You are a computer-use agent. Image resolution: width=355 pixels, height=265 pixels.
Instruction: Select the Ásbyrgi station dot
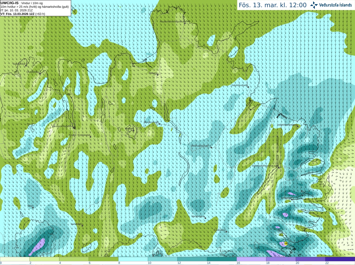click(158, 75)
